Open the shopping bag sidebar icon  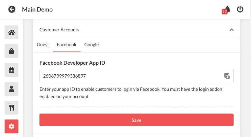(12, 51)
